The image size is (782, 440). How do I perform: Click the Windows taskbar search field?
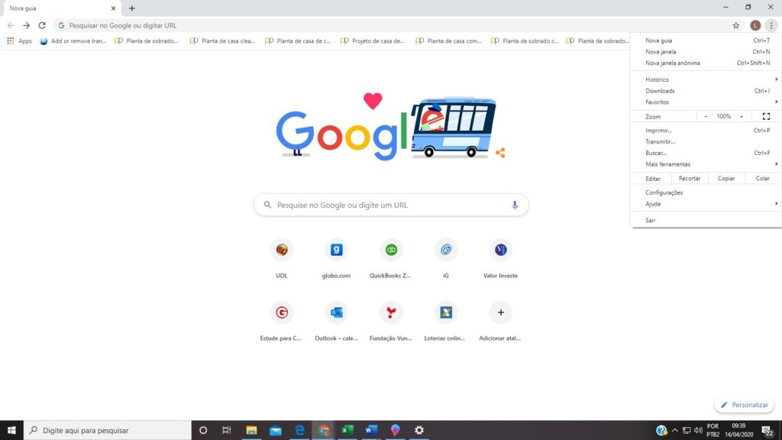pos(107,430)
